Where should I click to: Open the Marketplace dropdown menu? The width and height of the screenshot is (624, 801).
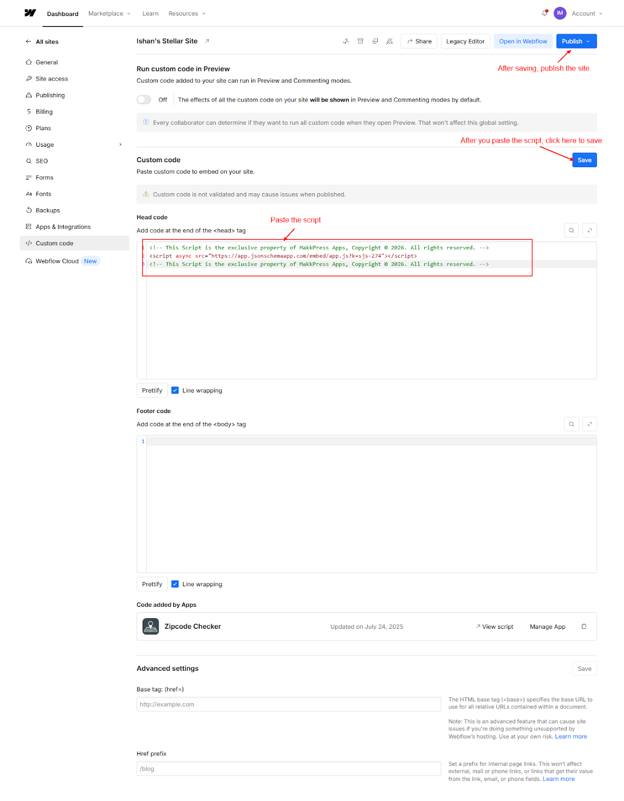(109, 14)
